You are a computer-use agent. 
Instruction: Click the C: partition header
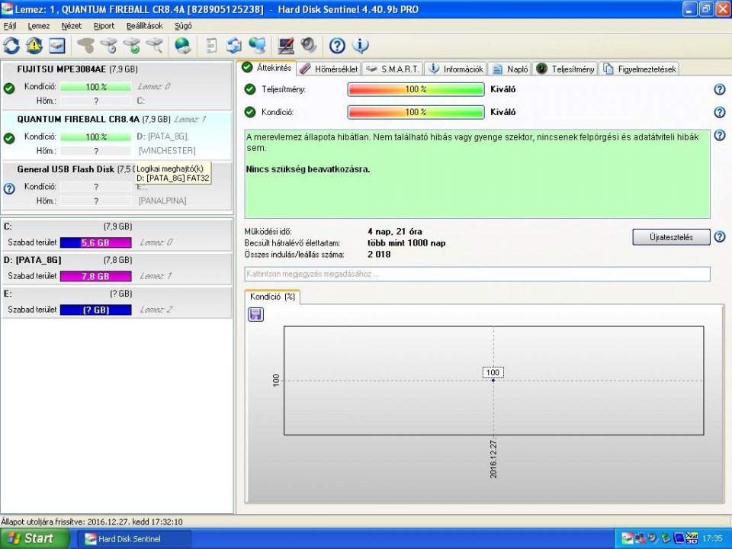click(117, 227)
